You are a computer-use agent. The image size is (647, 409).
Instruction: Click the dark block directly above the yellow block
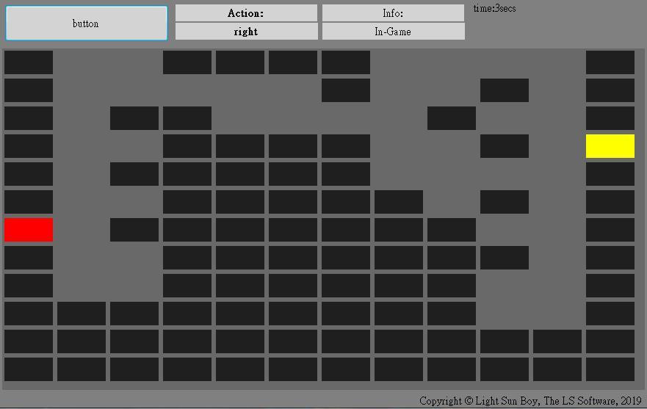click(x=610, y=118)
